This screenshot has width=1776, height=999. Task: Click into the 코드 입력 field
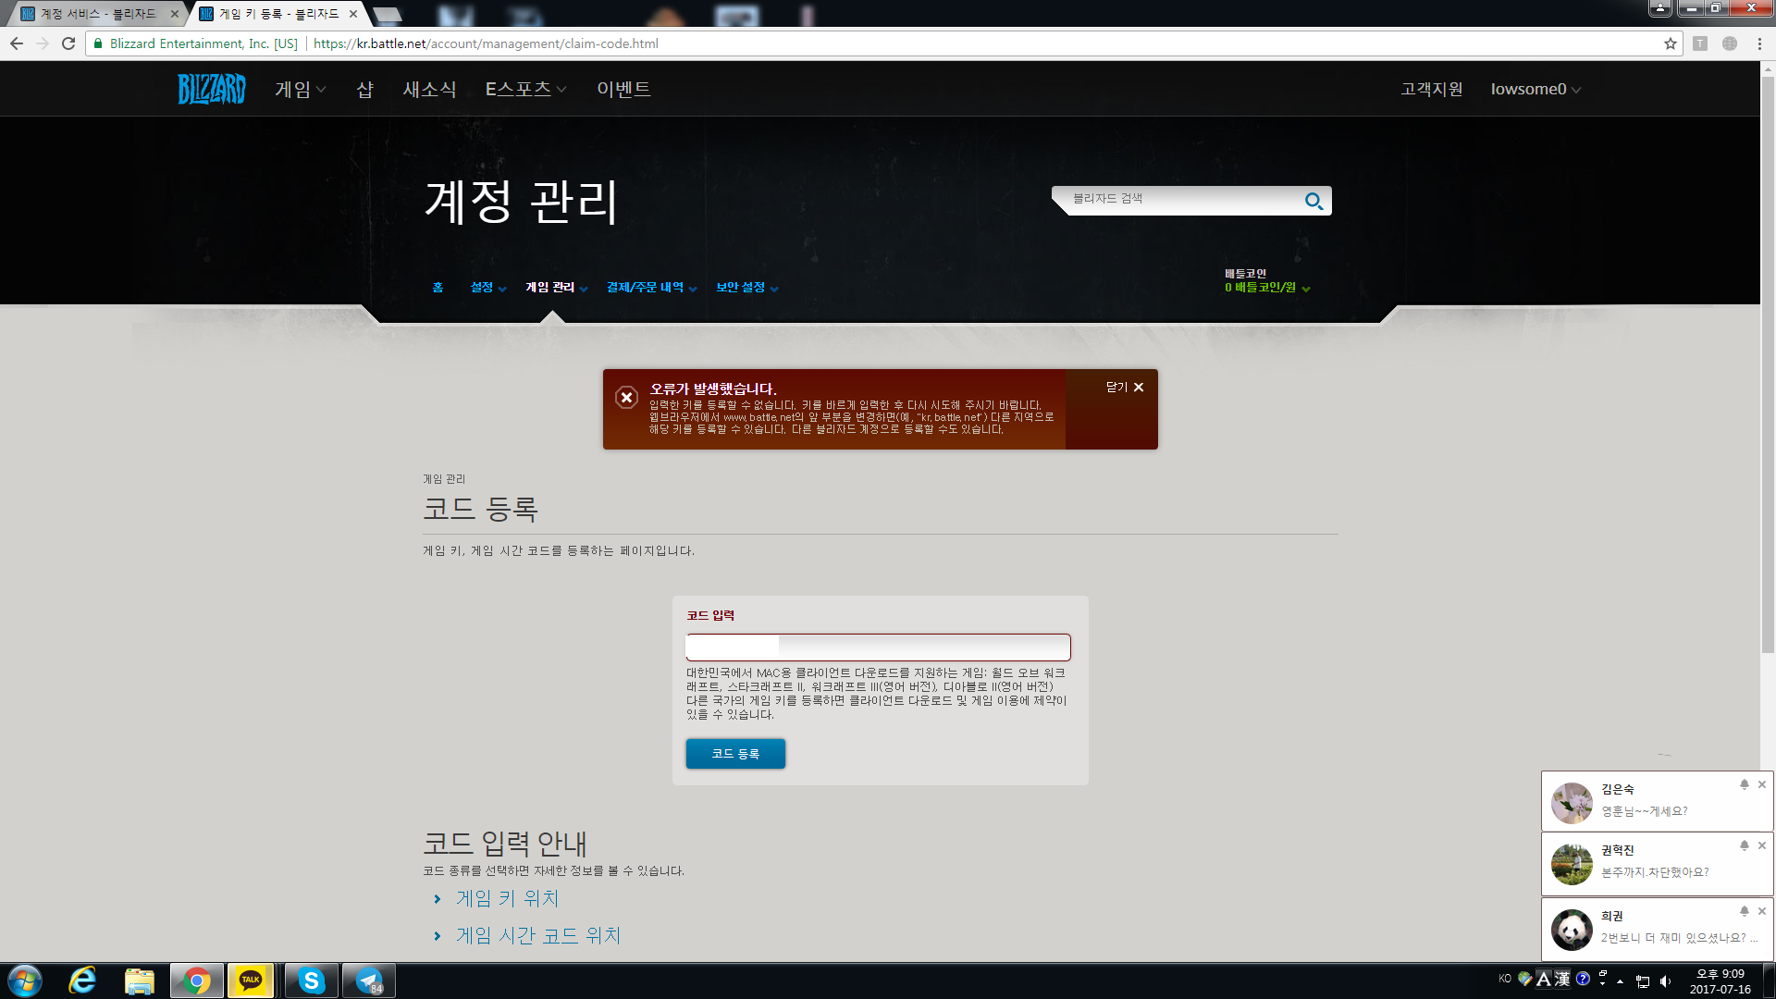coord(878,647)
